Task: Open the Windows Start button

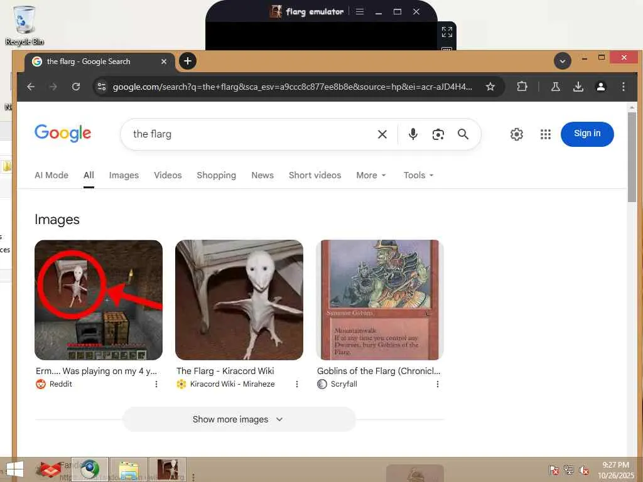Action: tap(15, 469)
